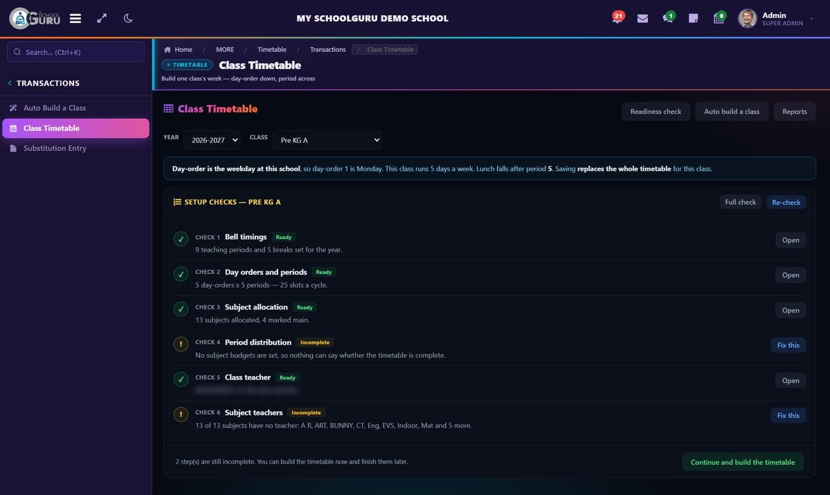Click the Ready badge on Bell timings
The width and height of the screenshot is (830, 495).
[283, 237]
